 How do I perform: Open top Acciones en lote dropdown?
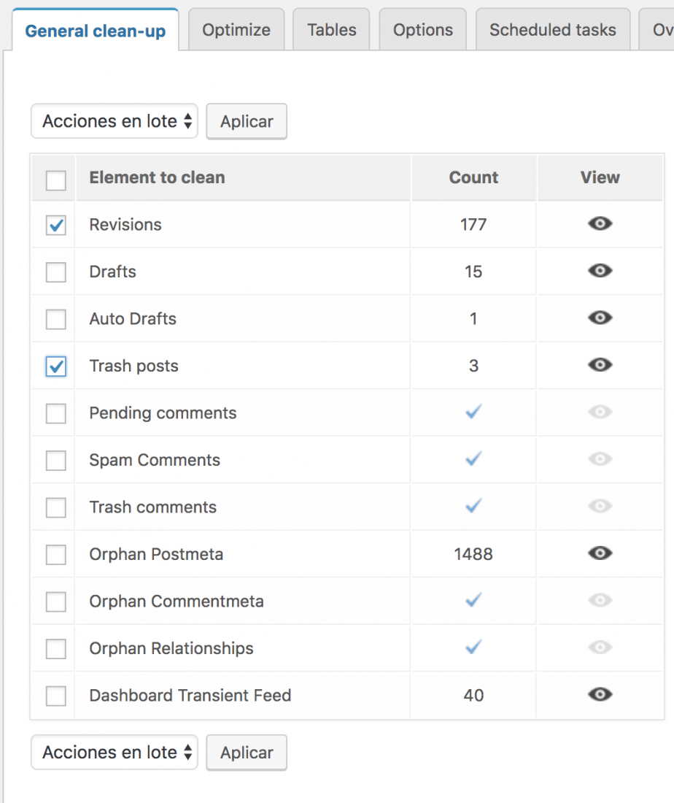click(x=114, y=121)
